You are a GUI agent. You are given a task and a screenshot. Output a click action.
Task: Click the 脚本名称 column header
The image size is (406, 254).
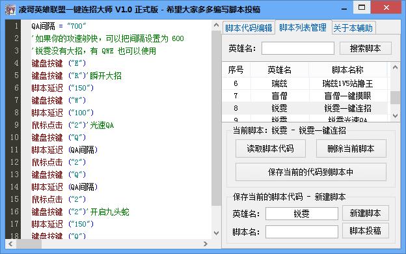(x=347, y=70)
